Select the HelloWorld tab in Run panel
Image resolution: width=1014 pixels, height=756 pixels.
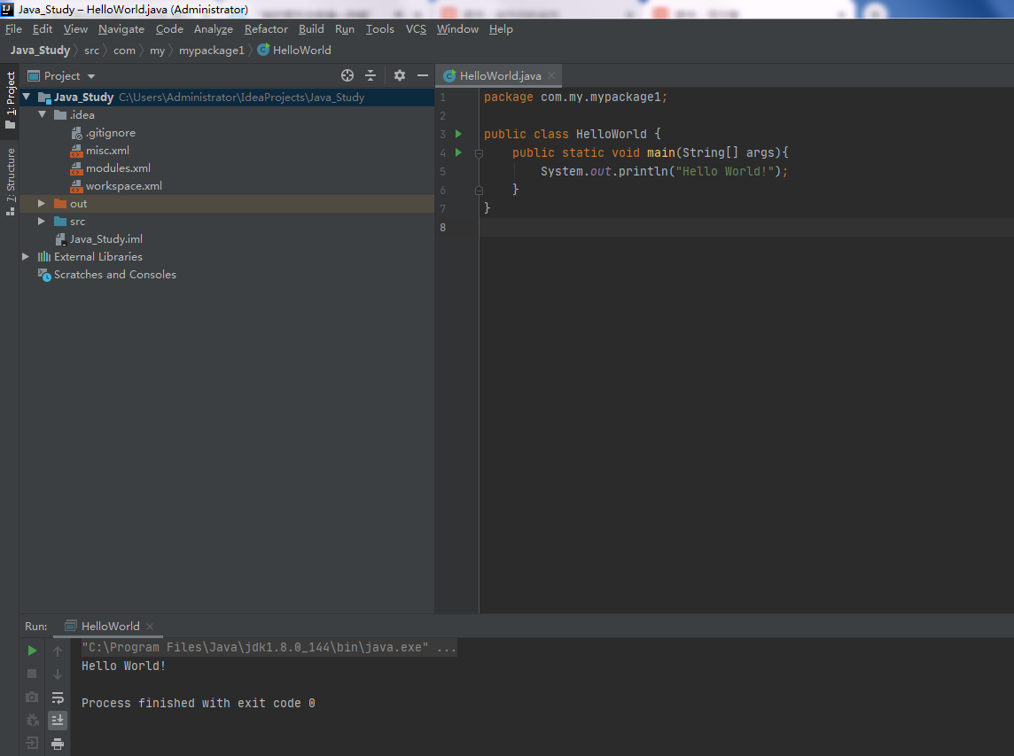click(109, 626)
